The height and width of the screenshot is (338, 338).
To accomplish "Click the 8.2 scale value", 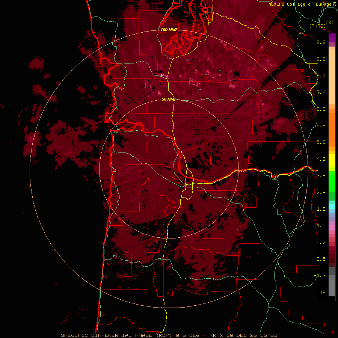I will pyautogui.click(x=321, y=75).
